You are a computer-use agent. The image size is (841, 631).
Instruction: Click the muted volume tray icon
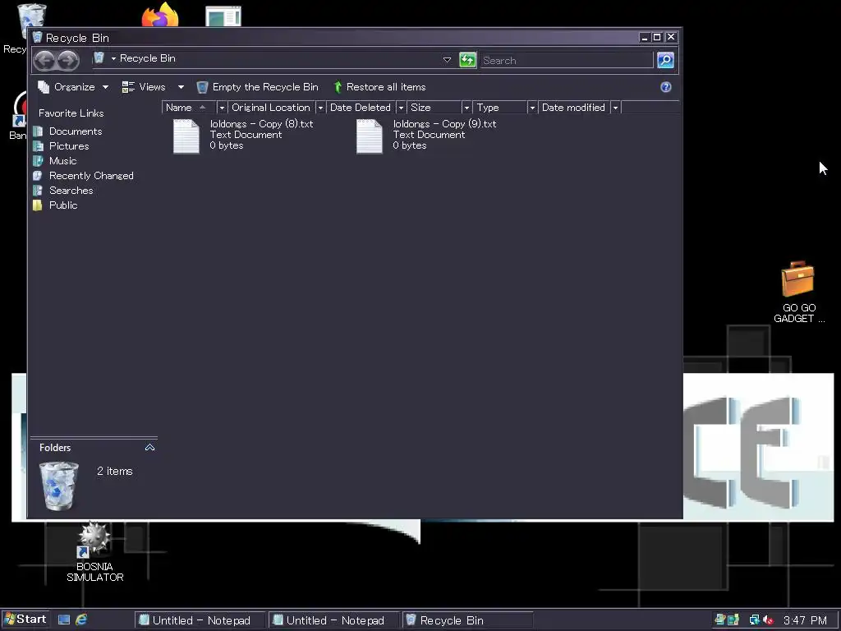point(768,619)
